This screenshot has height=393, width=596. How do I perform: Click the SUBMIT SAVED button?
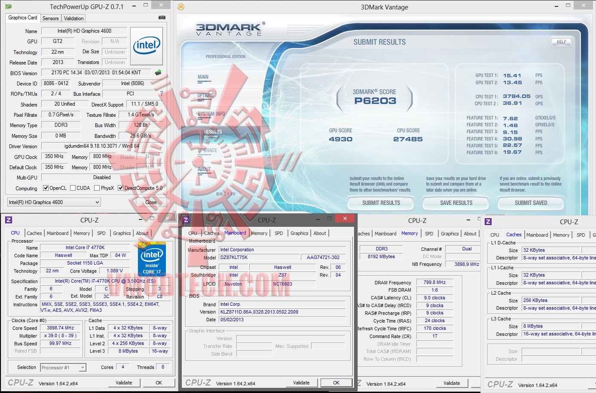coord(531,203)
